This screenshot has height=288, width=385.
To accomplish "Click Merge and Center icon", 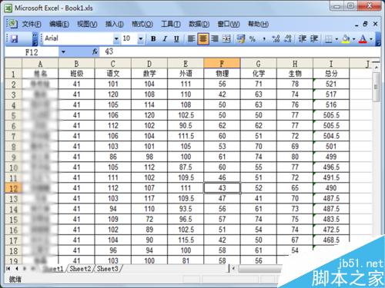I will click(x=226, y=39).
